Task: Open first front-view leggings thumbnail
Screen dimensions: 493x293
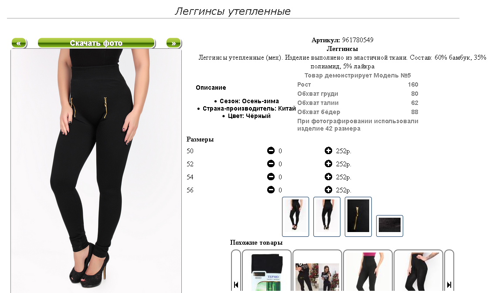Action: coord(296,217)
